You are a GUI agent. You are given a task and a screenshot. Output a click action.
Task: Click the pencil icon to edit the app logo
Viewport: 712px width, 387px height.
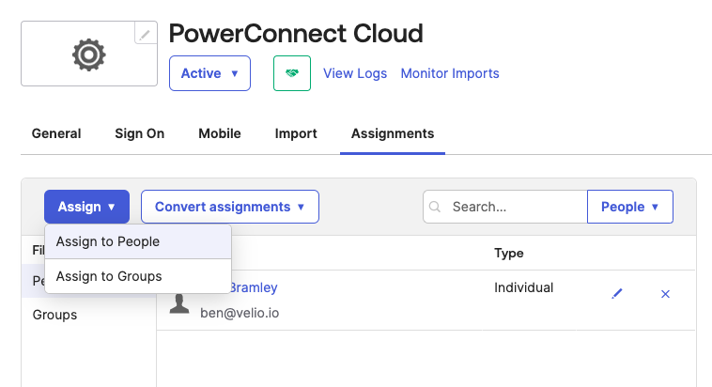pos(144,35)
